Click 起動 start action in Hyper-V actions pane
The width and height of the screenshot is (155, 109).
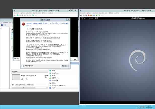coord(53,71)
